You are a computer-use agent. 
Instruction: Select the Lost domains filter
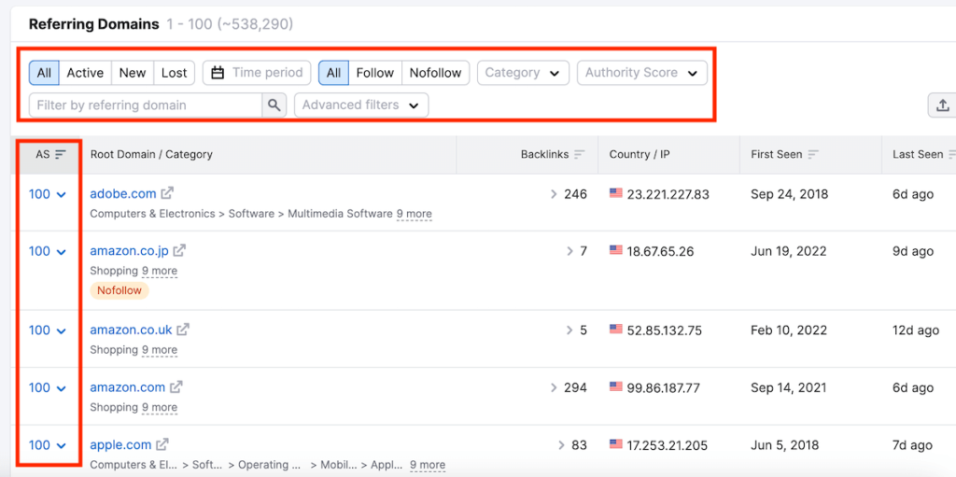tap(174, 73)
